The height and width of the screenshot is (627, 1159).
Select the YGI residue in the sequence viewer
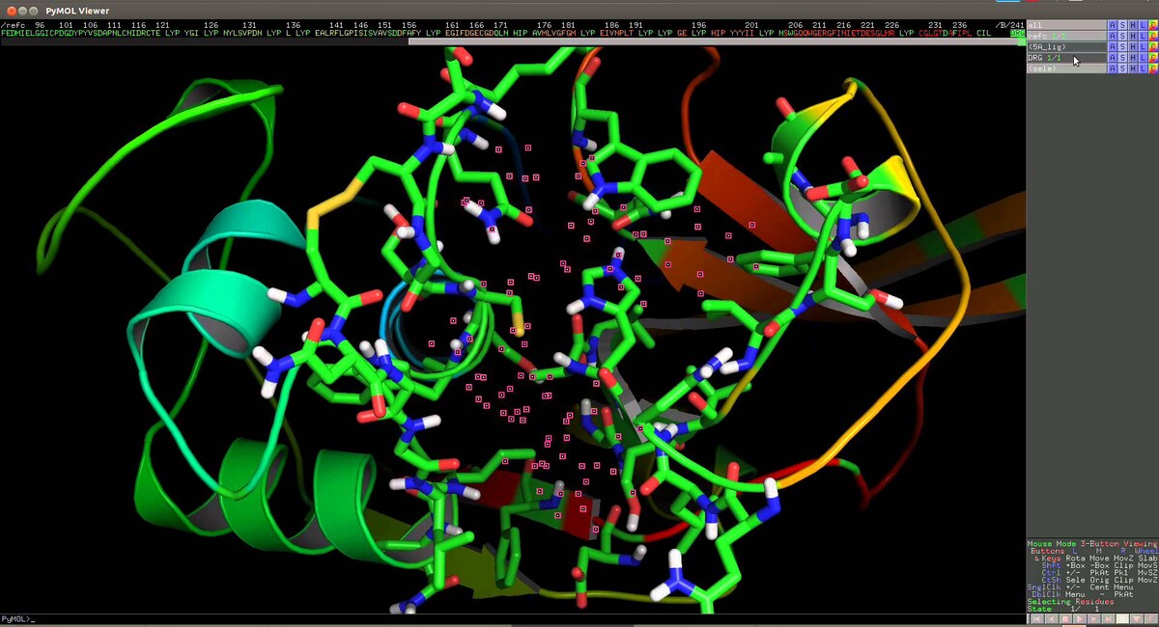pos(191,34)
